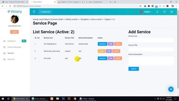The height and width of the screenshot is (101, 179).
Task: Open a new browser tab
Action: (x=115, y=2)
